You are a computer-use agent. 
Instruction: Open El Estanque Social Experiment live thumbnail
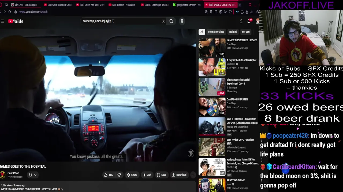coord(212,87)
